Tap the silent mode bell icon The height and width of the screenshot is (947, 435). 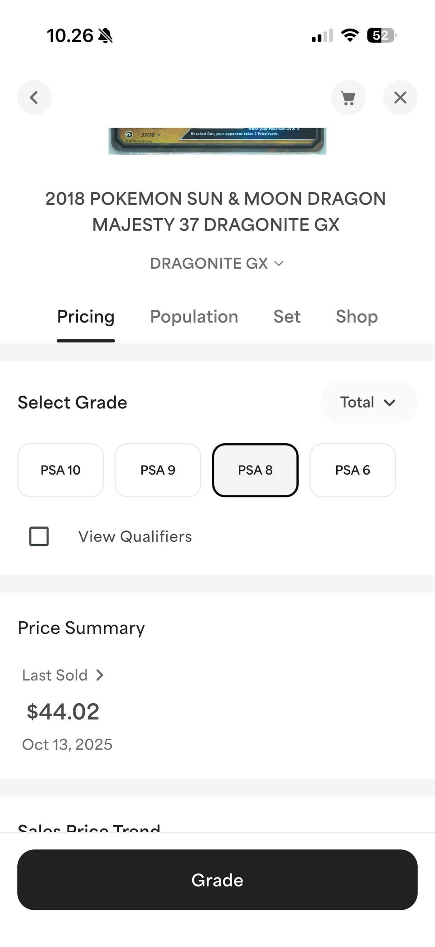click(105, 35)
